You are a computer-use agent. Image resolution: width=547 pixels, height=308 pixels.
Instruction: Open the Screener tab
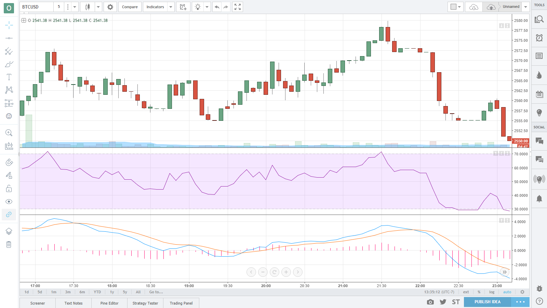click(x=38, y=303)
